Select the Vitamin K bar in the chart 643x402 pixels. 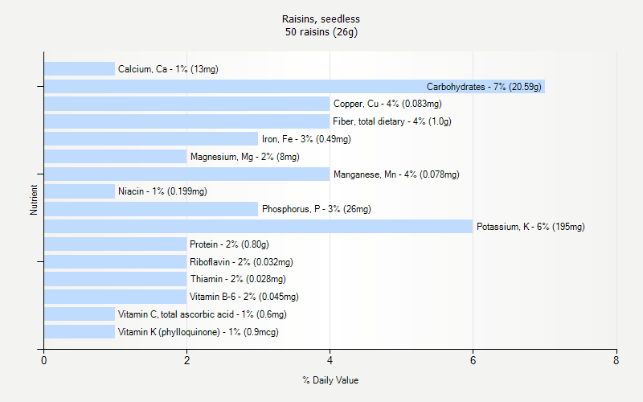pyautogui.click(x=80, y=331)
